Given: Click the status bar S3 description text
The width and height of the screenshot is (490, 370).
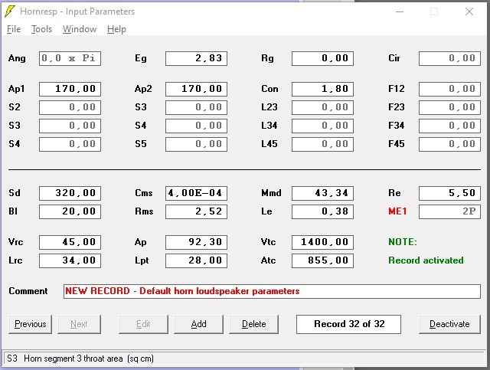Looking at the screenshot, I should point(80,359).
